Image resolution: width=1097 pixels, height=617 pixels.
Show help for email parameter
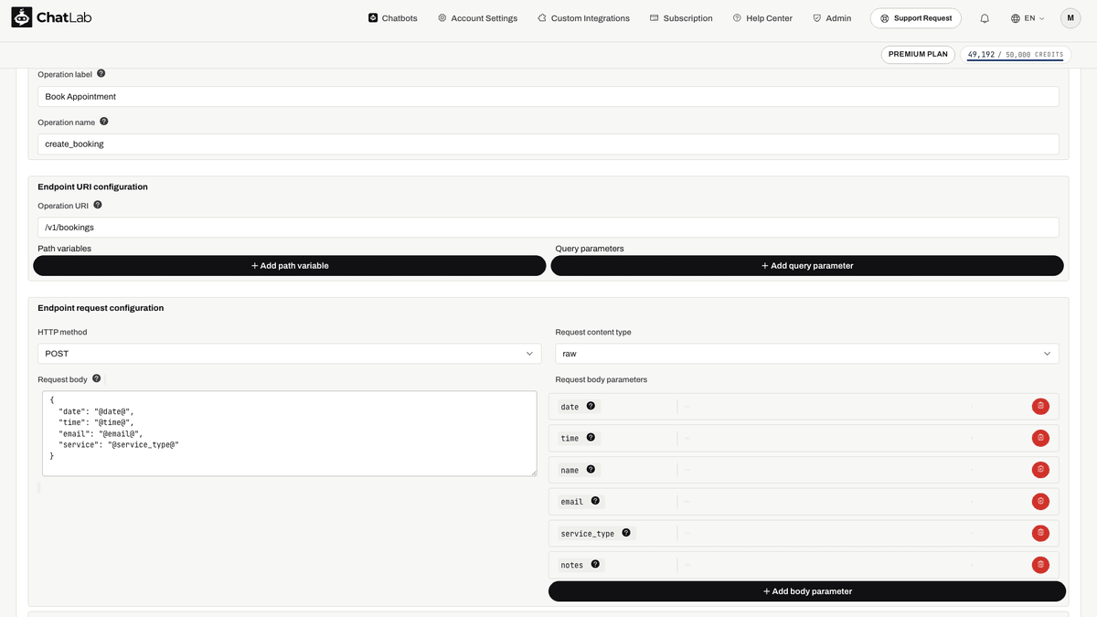tap(595, 500)
